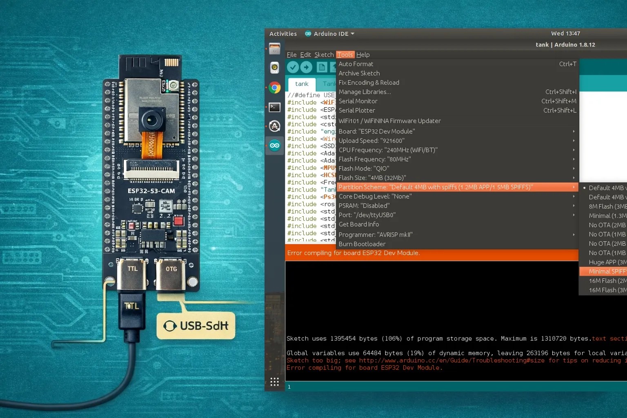The image size is (627, 418).
Task: Show Applications grid at dock bottom
Action: click(275, 382)
